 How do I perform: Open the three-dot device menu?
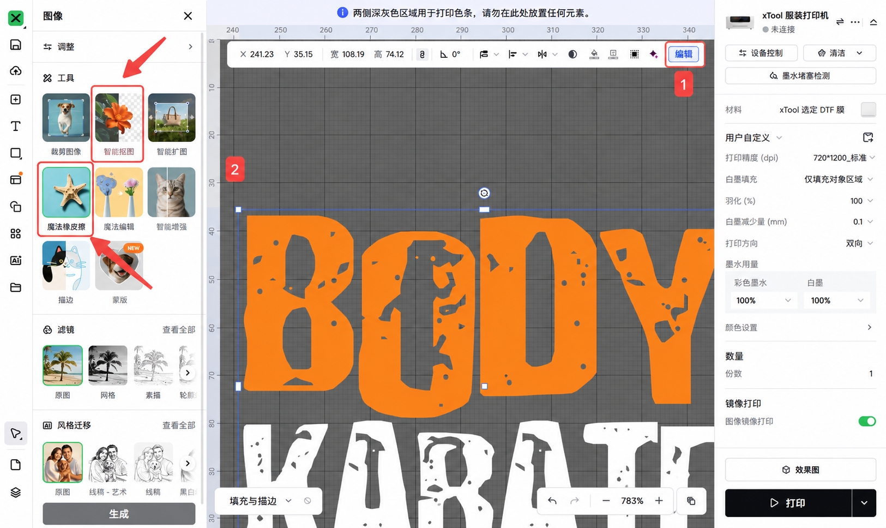[855, 22]
